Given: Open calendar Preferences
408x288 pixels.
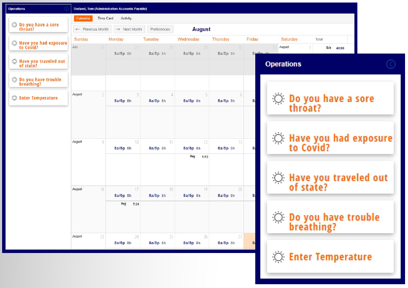Looking at the screenshot, I should click(x=160, y=29).
